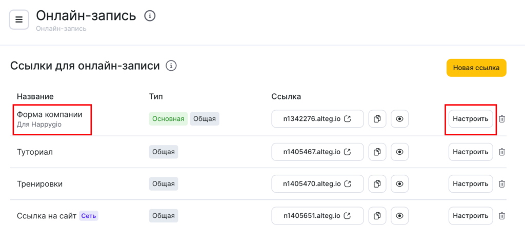Viewport: 525px width, 246px height.
Task: Copy the Ссылка на сайт link
Action: click(x=377, y=216)
